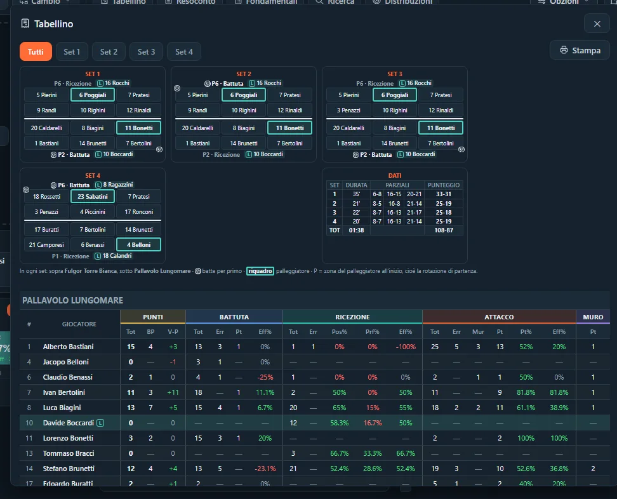Select the Tutti filter tab
Screen dimensions: 617x499
coord(36,51)
